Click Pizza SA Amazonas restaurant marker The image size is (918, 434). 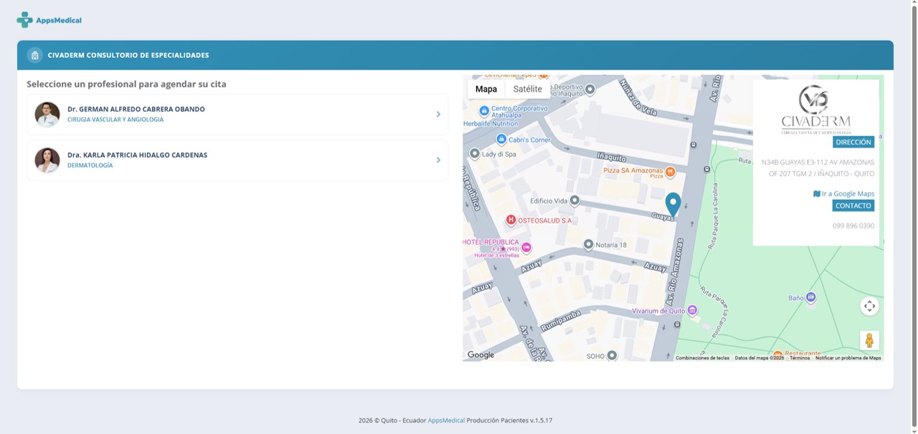670,171
